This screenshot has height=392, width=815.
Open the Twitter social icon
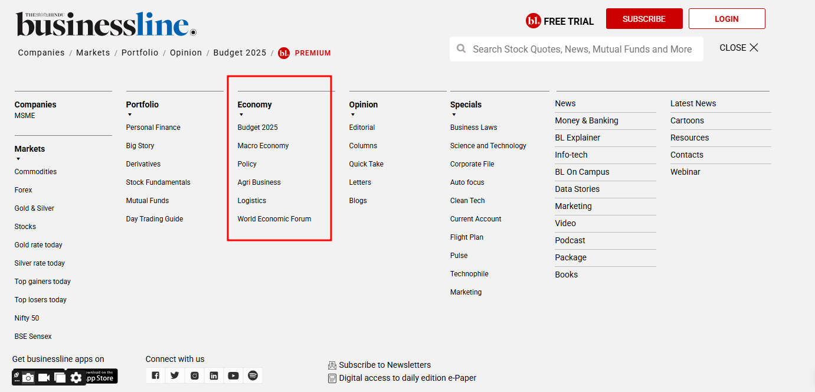coord(175,375)
